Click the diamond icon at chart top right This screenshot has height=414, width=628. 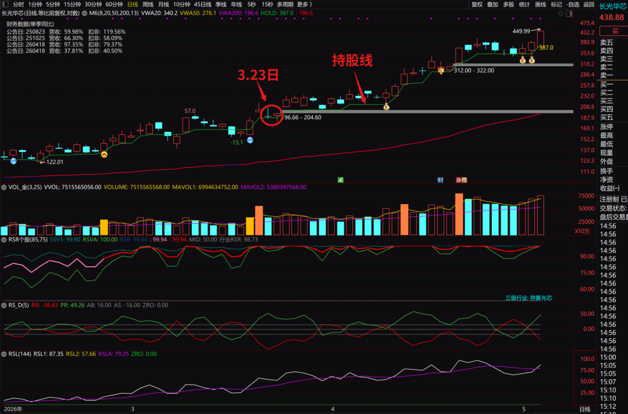pos(561,13)
